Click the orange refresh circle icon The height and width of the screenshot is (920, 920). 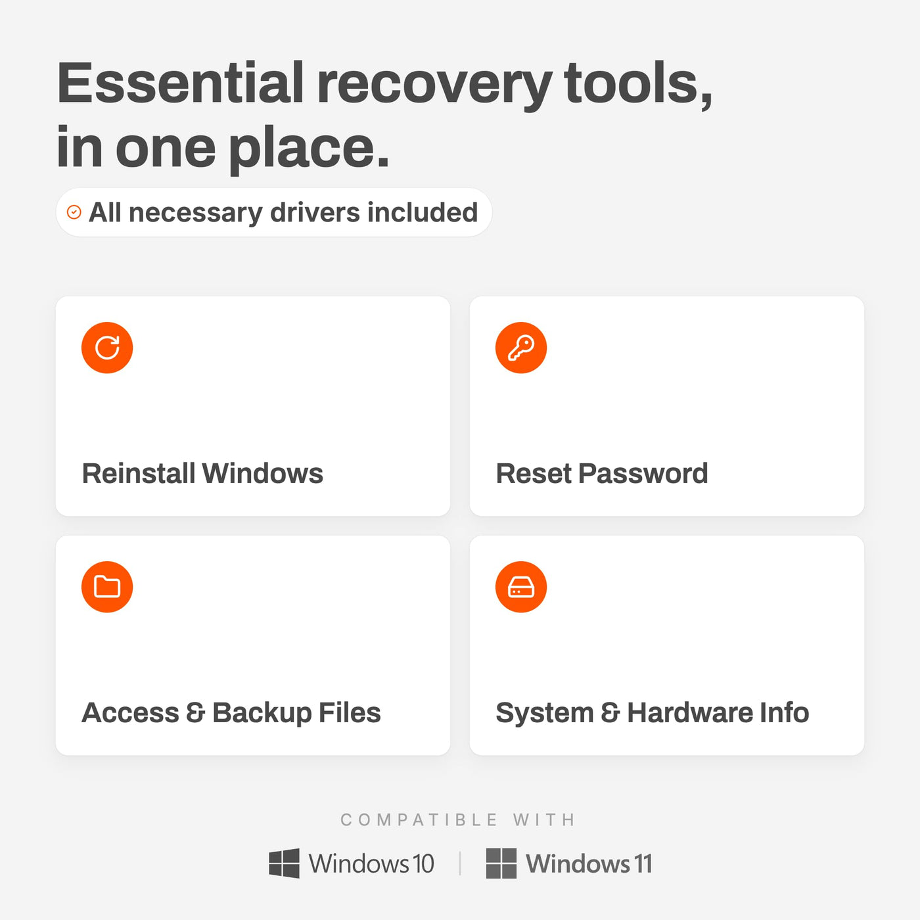click(x=107, y=348)
